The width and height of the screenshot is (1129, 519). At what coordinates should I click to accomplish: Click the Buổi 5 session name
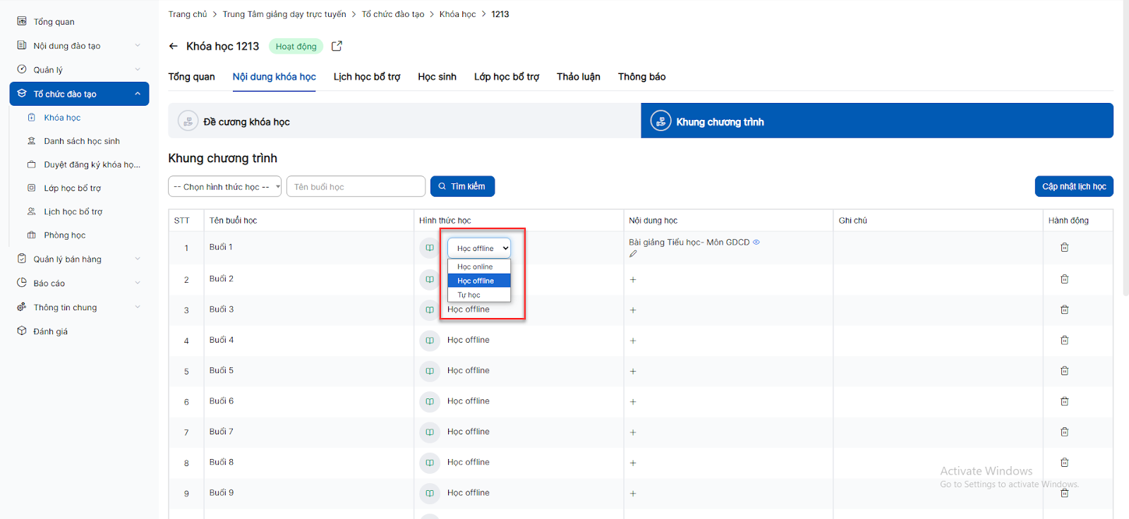pos(222,370)
